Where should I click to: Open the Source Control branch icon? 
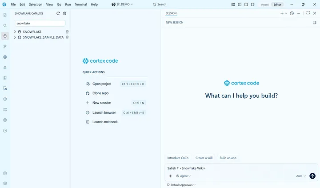pos(5,47)
